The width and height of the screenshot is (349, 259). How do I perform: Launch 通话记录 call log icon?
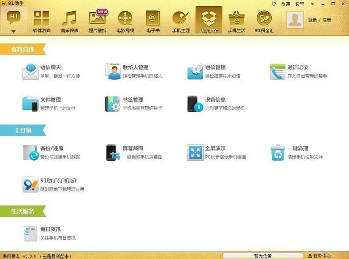point(278,72)
